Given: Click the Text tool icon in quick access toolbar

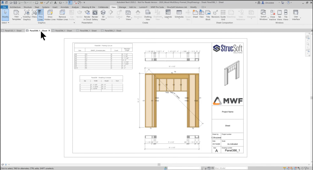Looking at the screenshot, I should click(55, 2).
